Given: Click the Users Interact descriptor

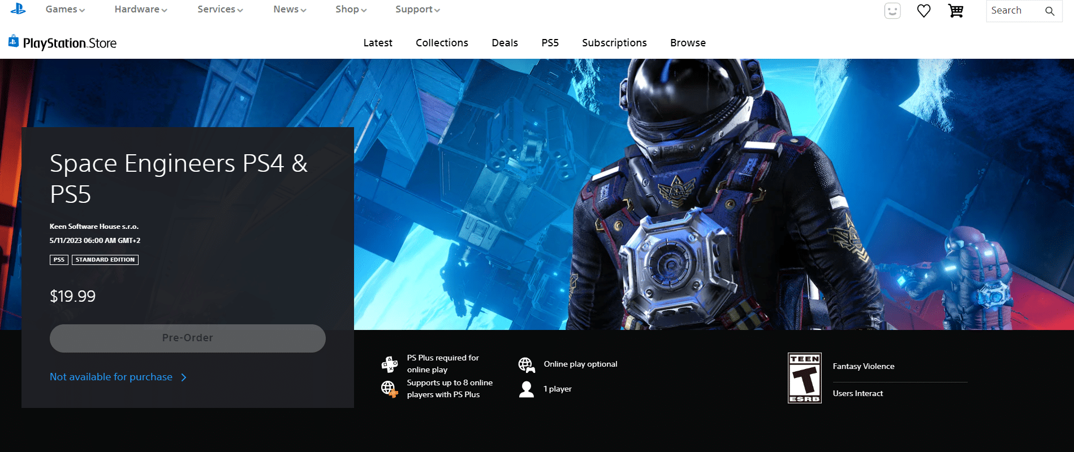Looking at the screenshot, I should pyautogui.click(x=858, y=394).
